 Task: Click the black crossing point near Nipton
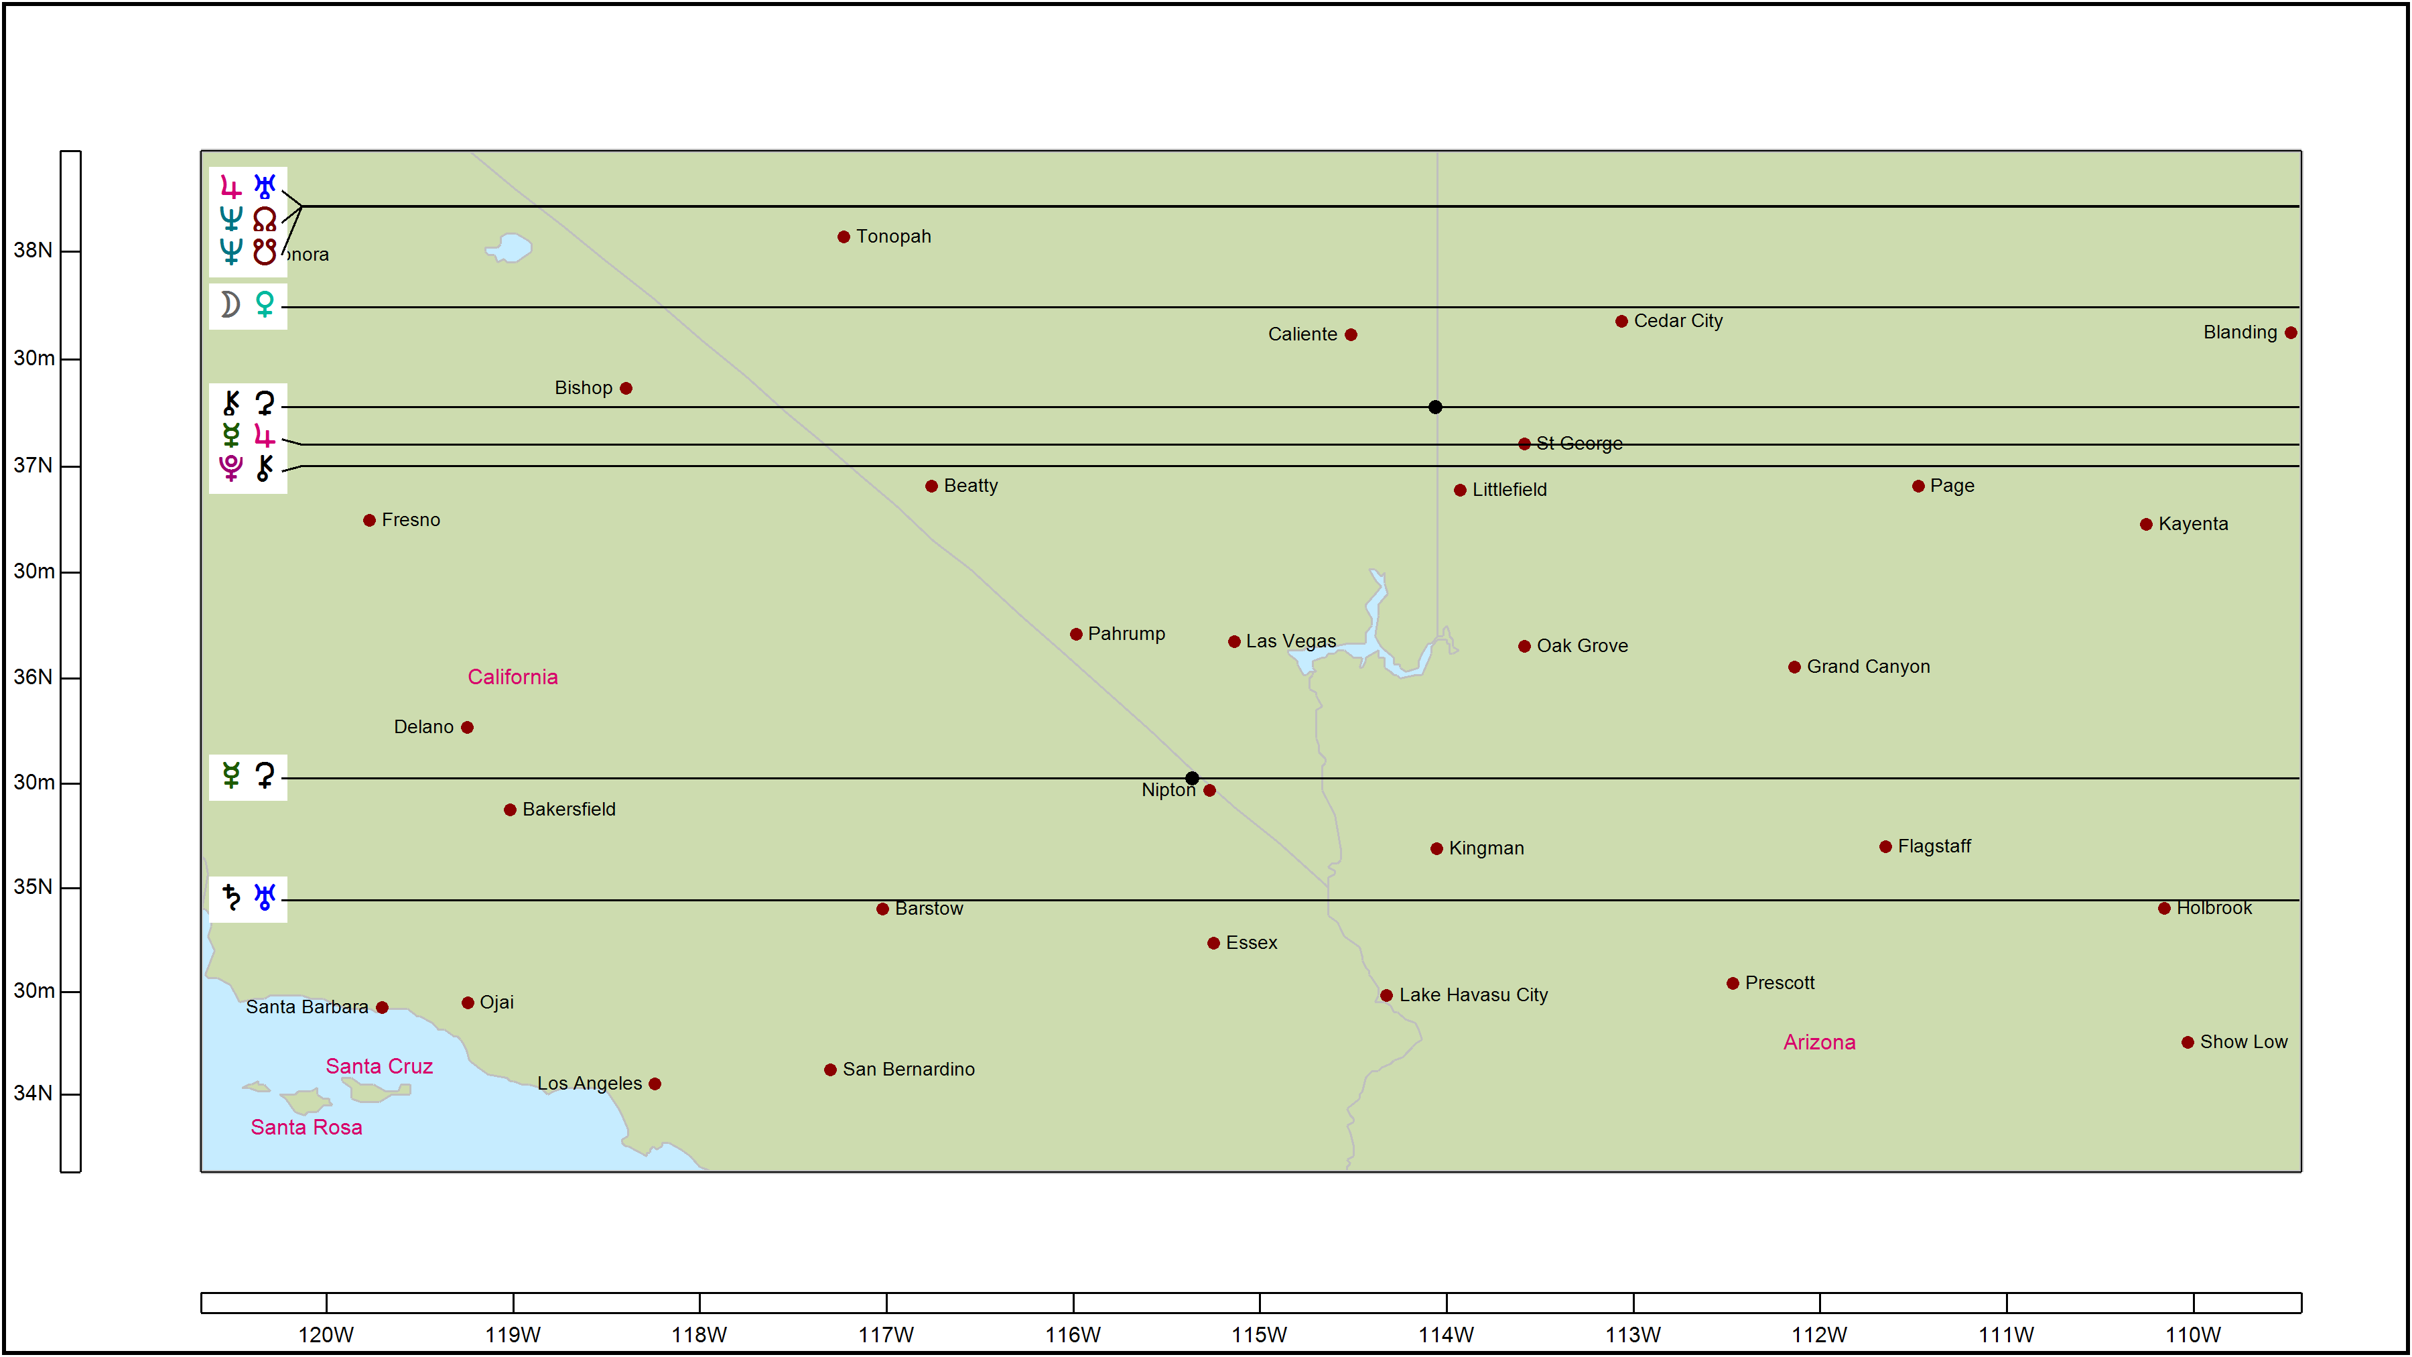pyautogui.click(x=1192, y=778)
